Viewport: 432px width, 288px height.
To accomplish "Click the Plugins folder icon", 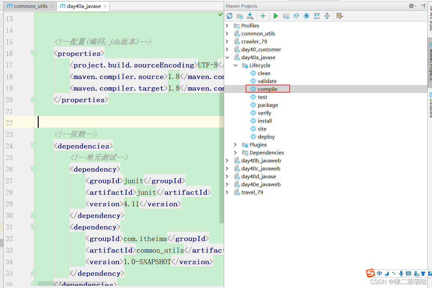I will [245, 145].
